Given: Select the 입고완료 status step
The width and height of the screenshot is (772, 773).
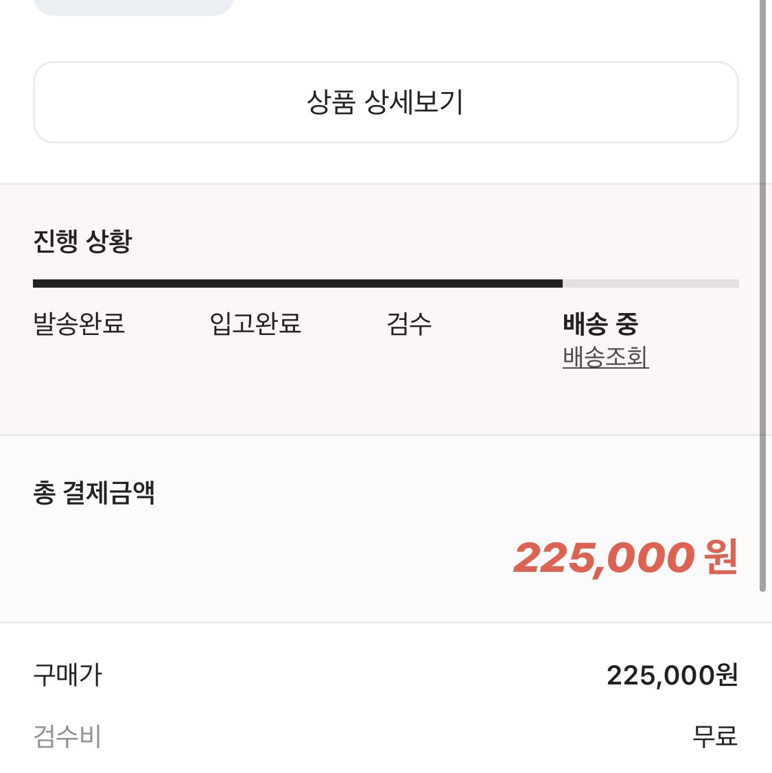Looking at the screenshot, I should pos(255,324).
